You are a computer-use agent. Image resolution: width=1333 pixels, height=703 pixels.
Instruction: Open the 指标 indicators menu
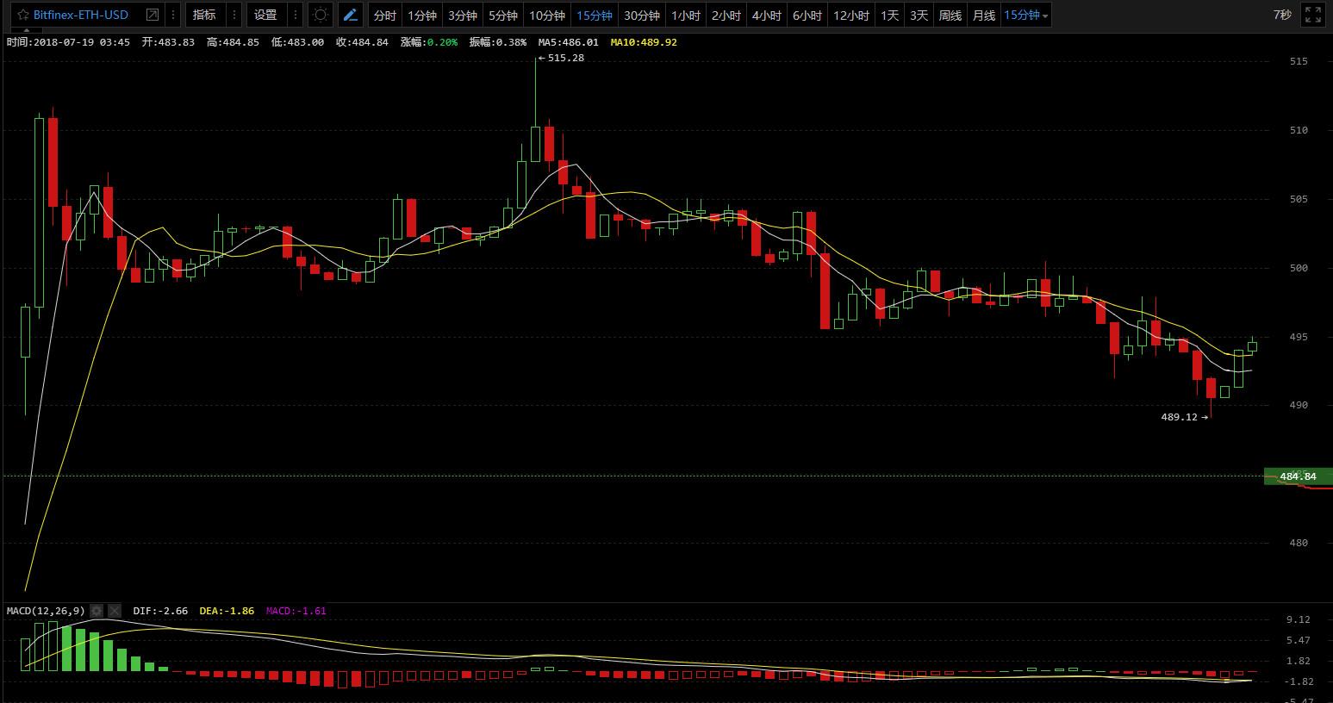pos(204,15)
